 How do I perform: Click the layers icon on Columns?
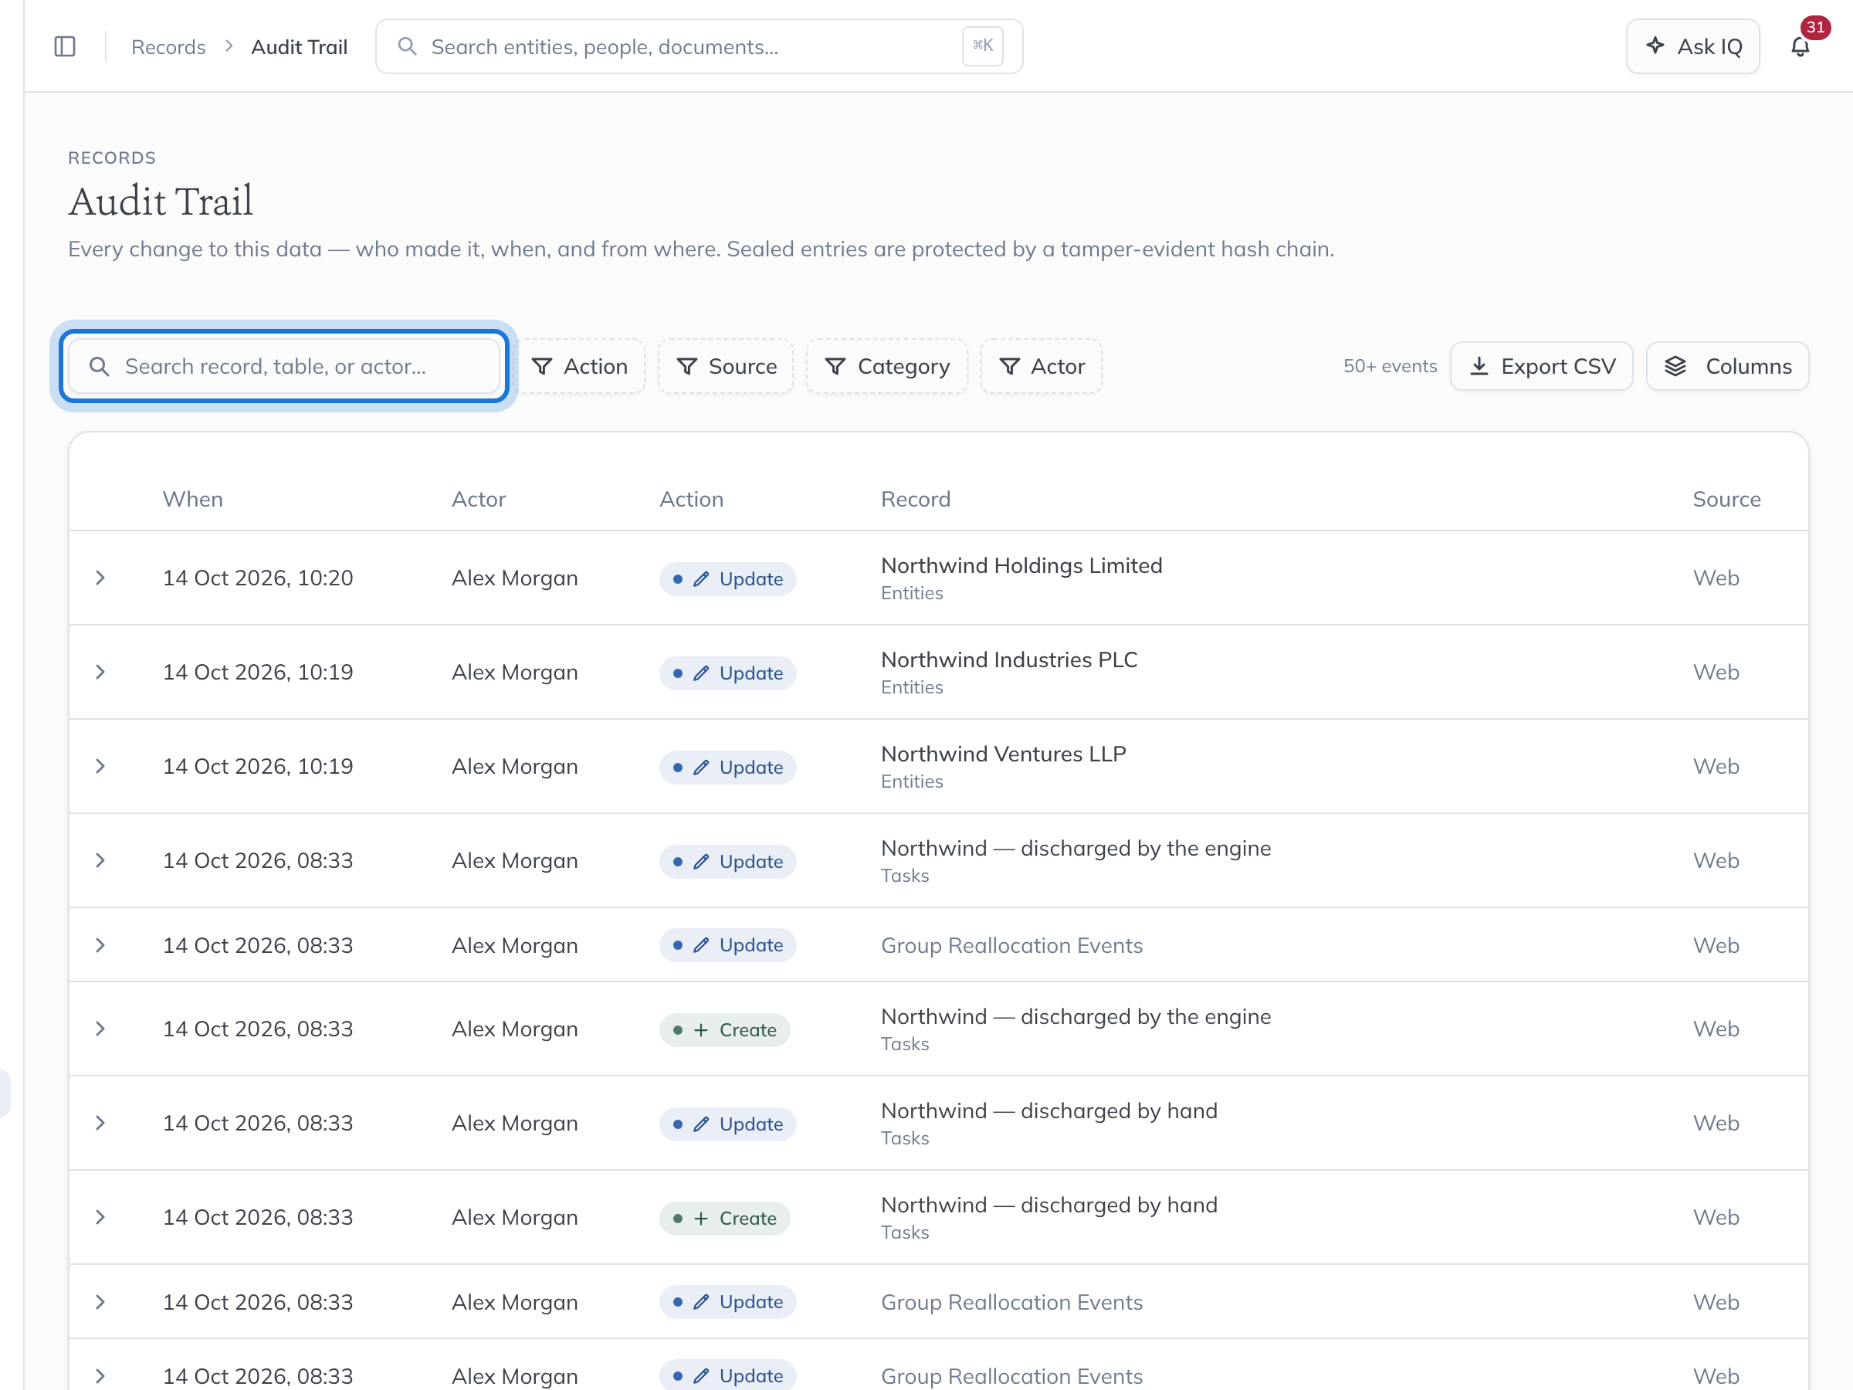coord(1675,366)
